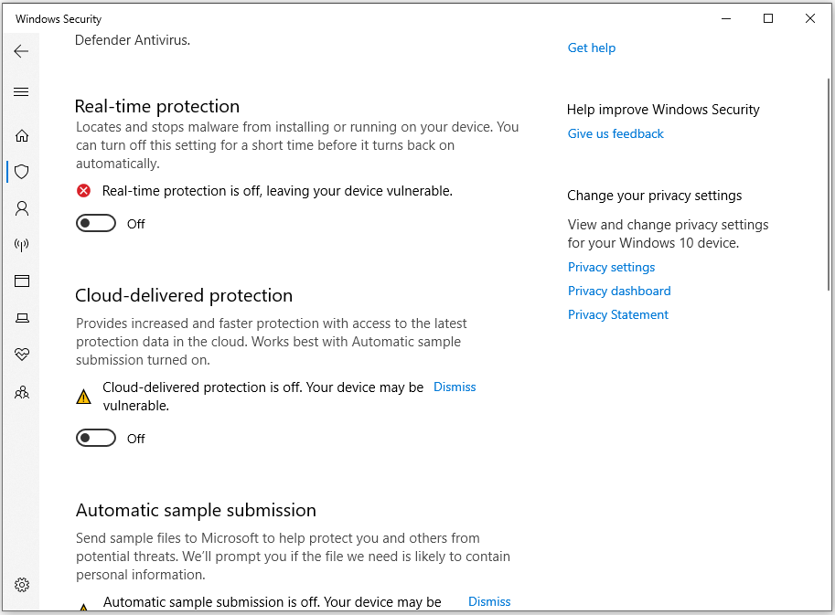
Task: Open Windows Security settings via gear icon
Action: click(x=21, y=584)
